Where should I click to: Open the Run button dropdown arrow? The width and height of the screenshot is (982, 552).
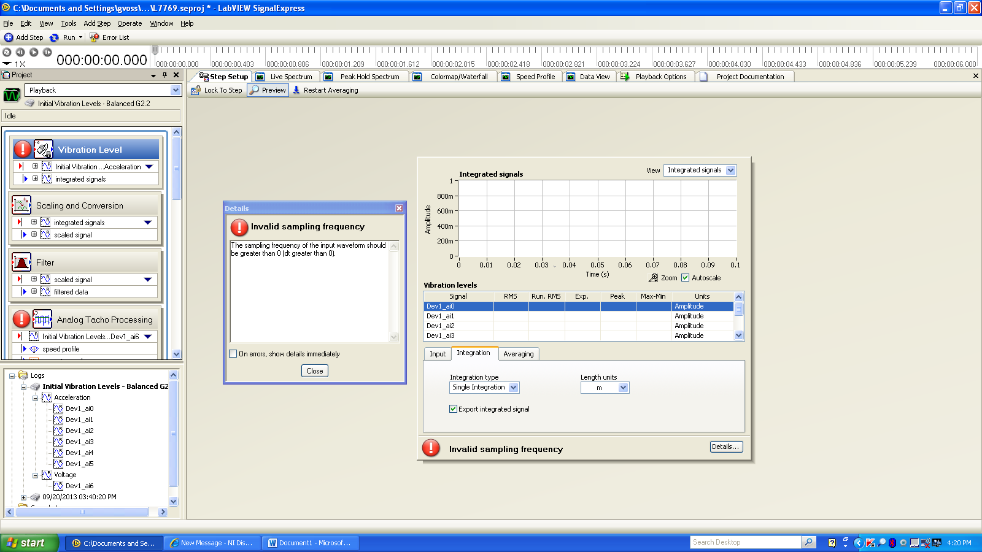(80, 37)
